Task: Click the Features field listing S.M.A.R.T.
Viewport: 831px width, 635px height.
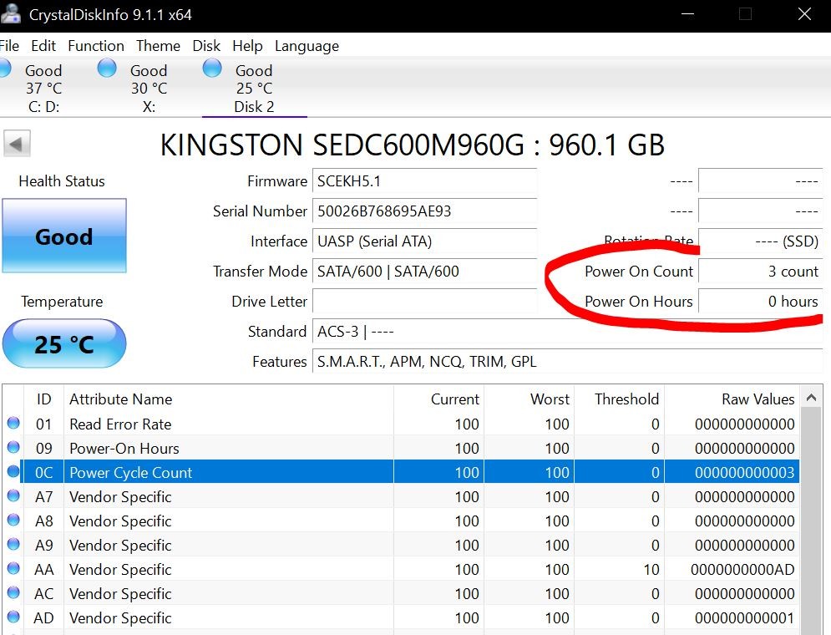Action: [x=568, y=362]
